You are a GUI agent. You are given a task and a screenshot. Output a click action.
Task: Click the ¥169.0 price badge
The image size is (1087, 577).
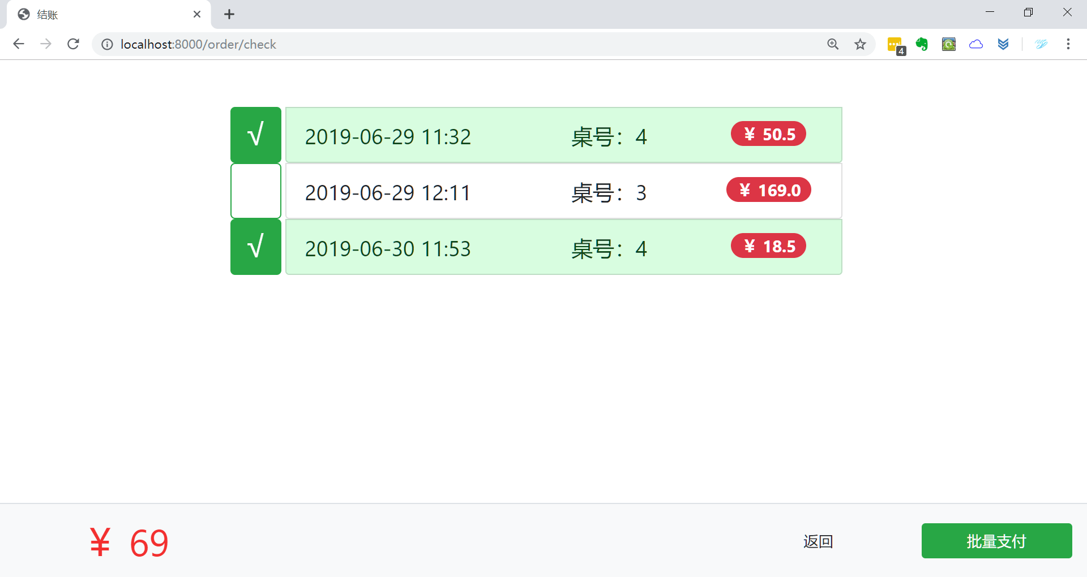pos(768,190)
